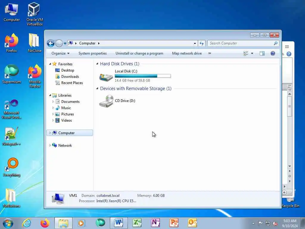Click Uninstall or change a program

139,53
